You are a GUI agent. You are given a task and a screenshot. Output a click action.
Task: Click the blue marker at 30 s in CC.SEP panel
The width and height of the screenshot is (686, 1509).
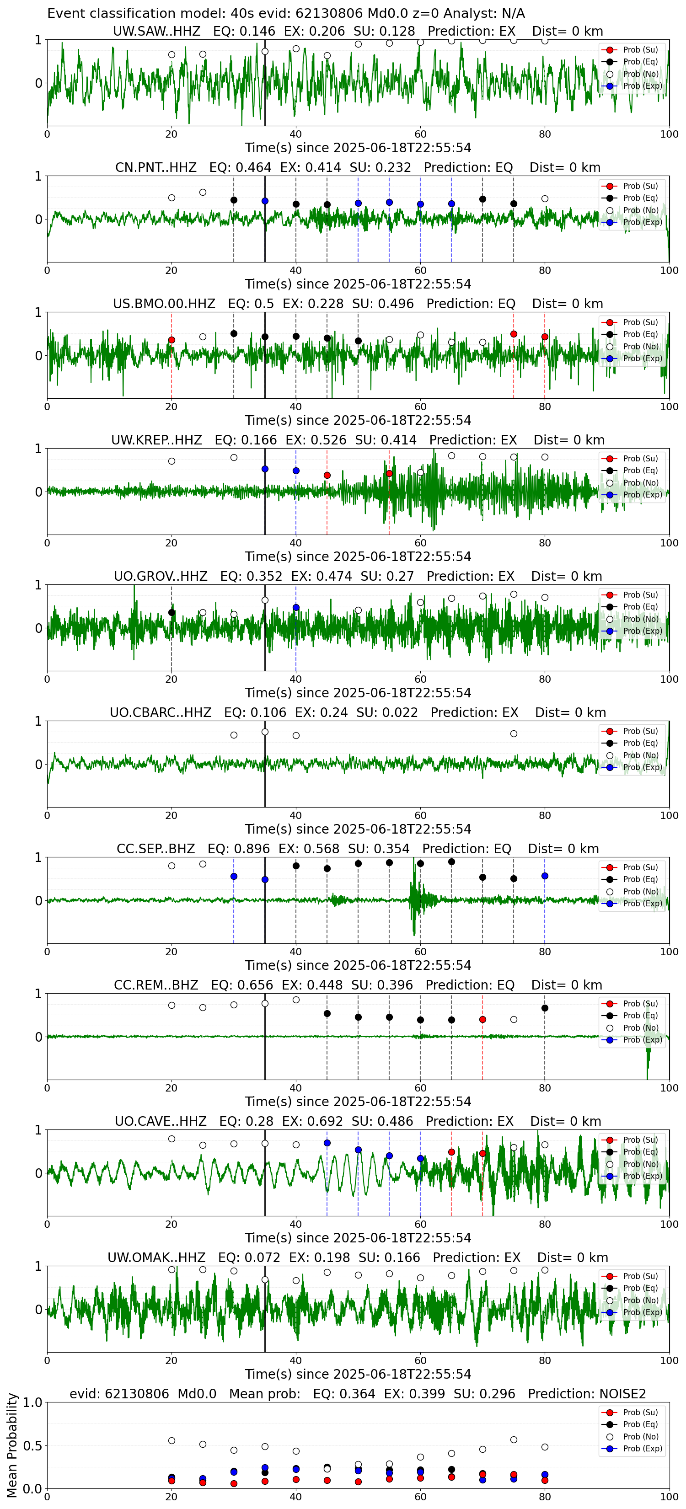(x=234, y=876)
